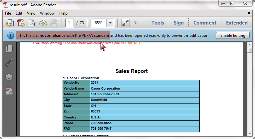
Task: Open the View menu
Action: (x=31, y=13)
